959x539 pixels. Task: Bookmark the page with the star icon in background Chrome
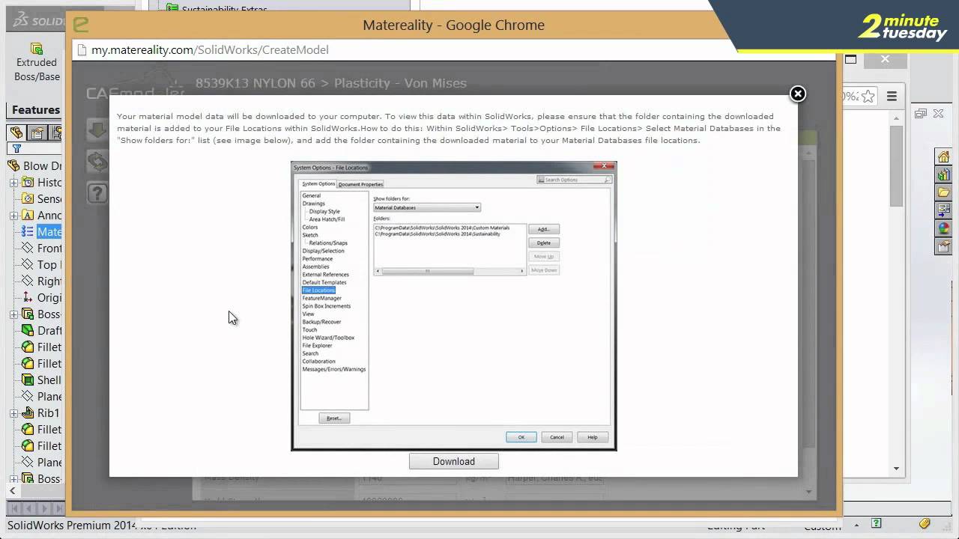pyautogui.click(x=868, y=96)
